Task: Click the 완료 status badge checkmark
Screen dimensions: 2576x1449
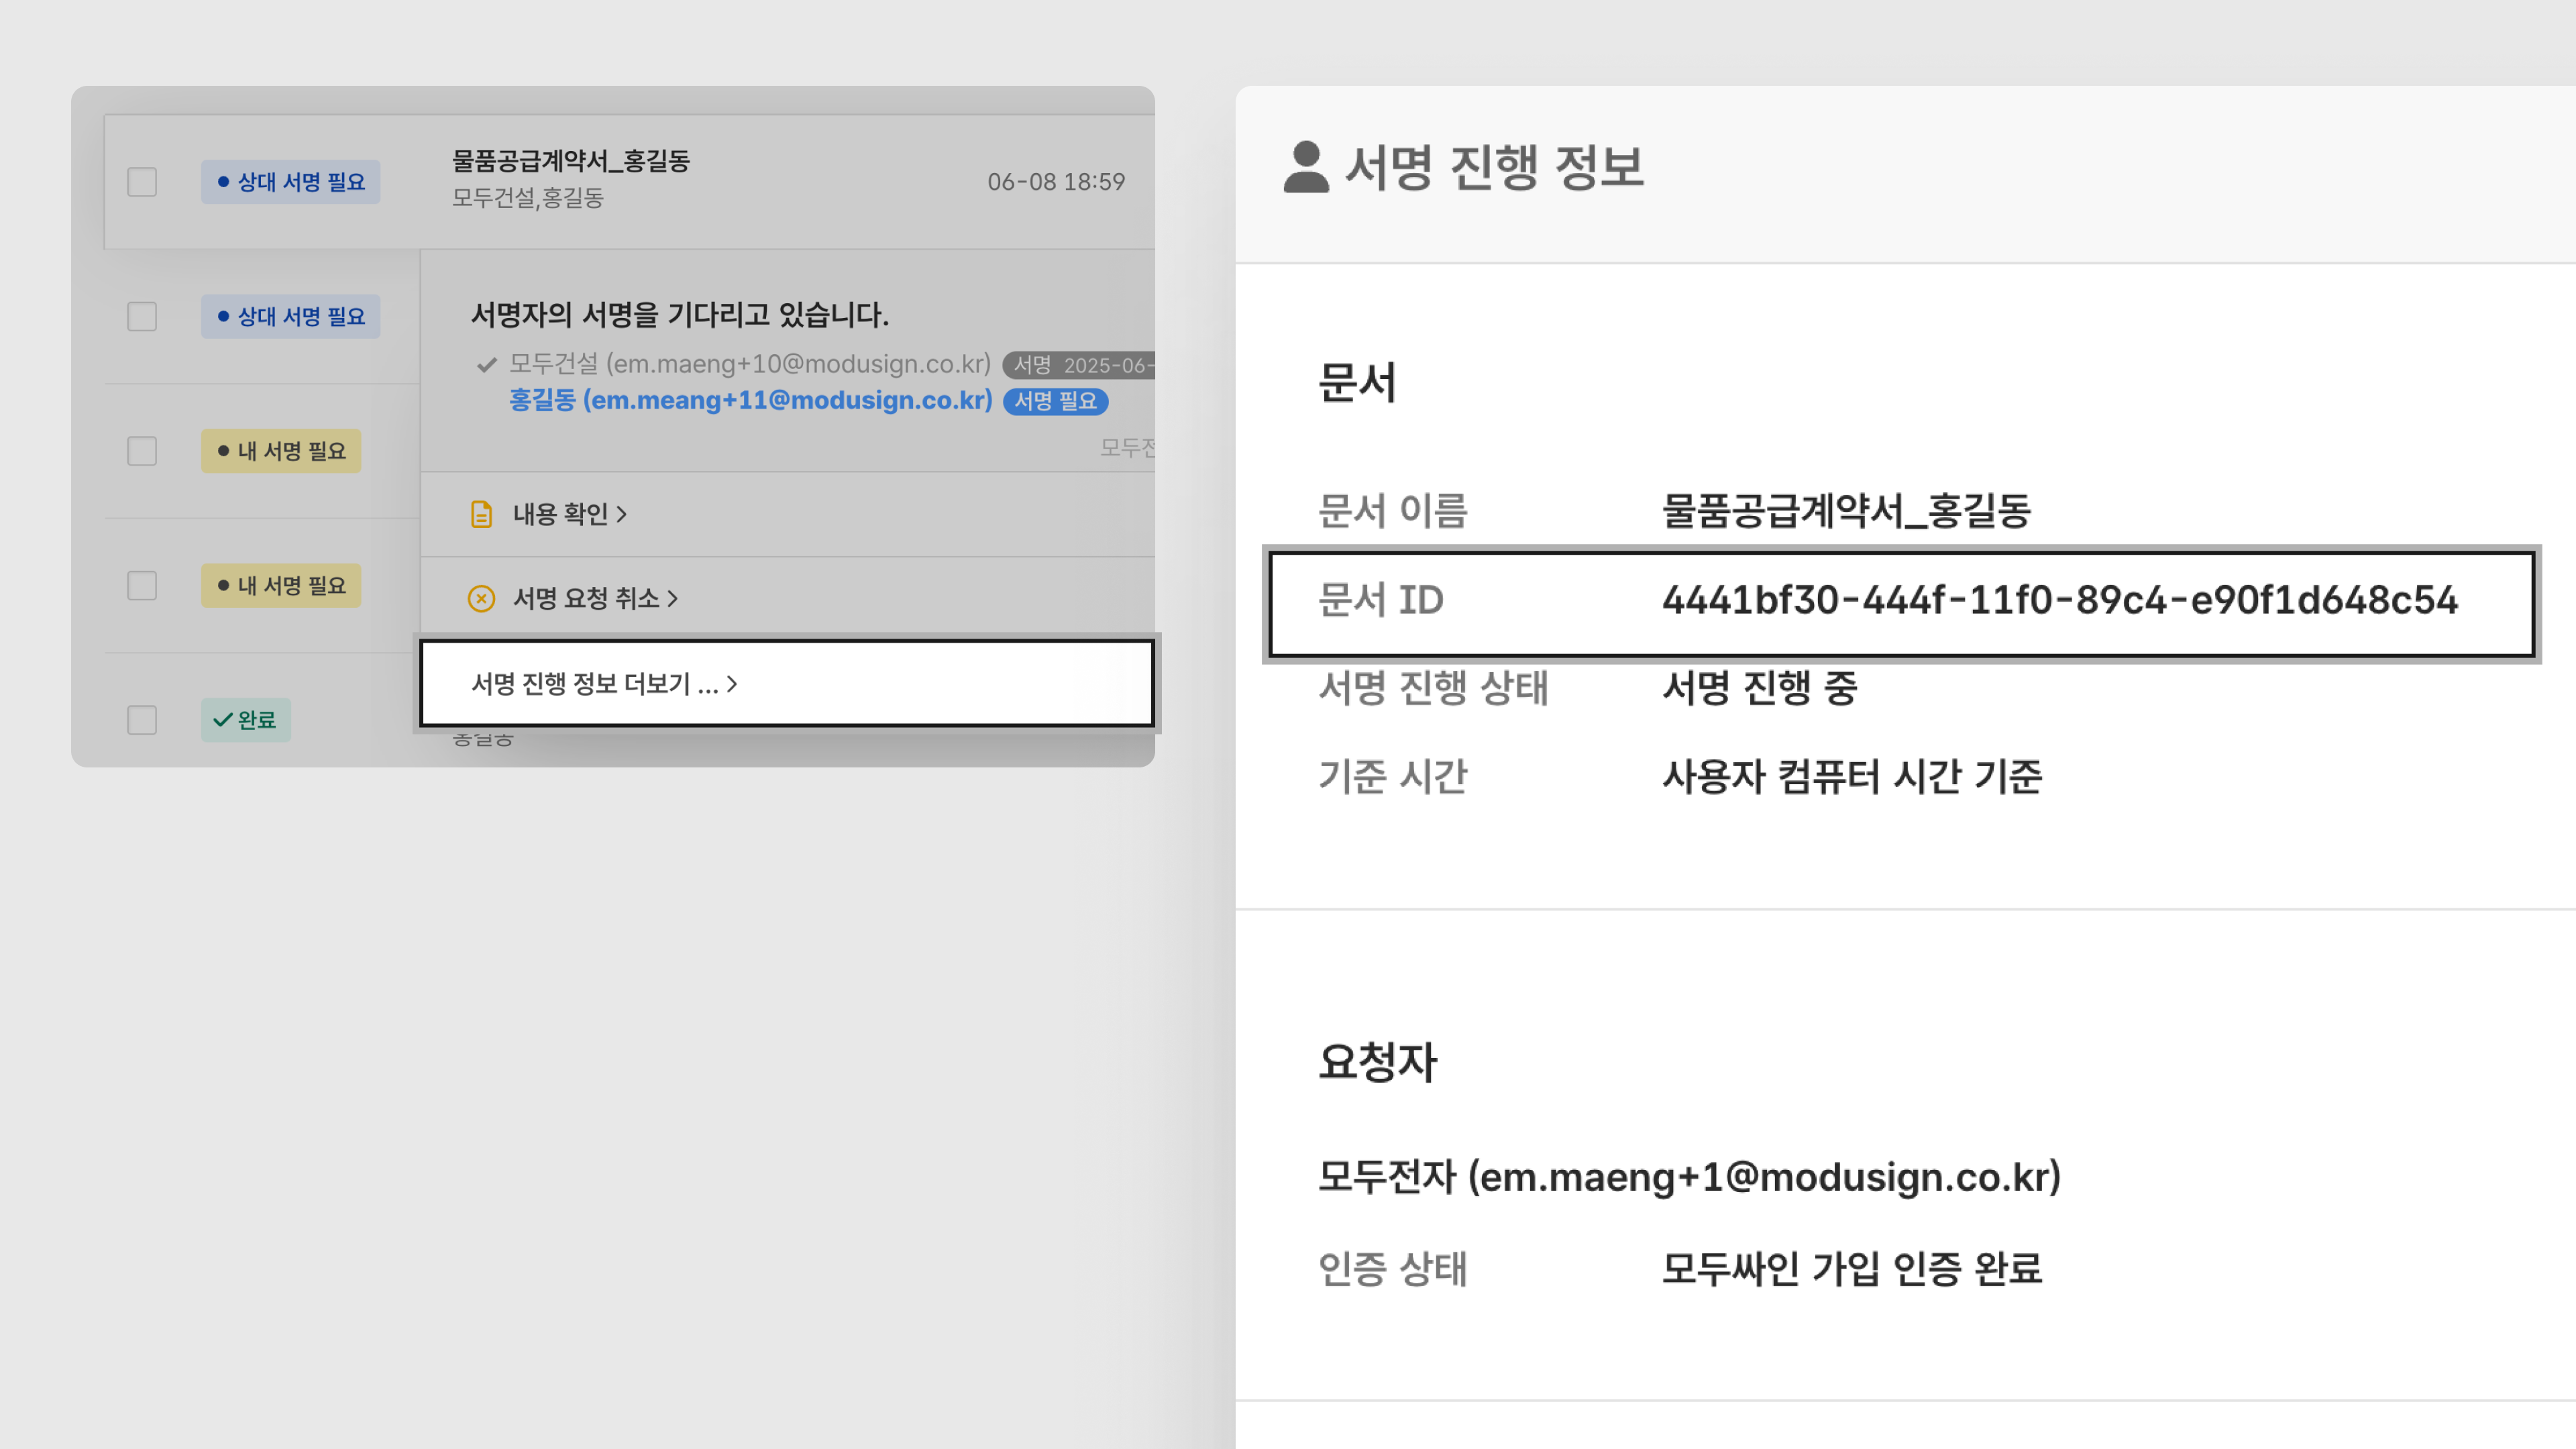Action: click(223, 720)
